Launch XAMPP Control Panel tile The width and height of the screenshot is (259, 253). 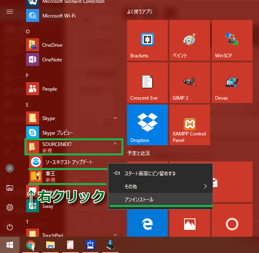(x=190, y=125)
